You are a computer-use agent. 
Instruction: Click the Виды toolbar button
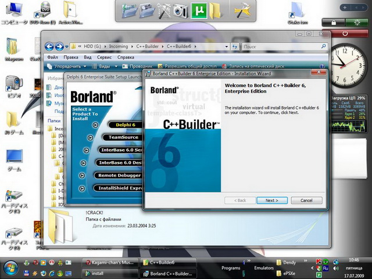coord(101,66)
